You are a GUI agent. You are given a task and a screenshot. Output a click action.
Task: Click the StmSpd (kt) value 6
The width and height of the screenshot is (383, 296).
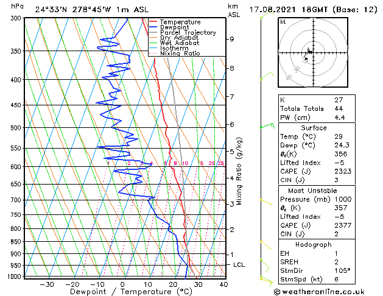[x=336, y=279]
